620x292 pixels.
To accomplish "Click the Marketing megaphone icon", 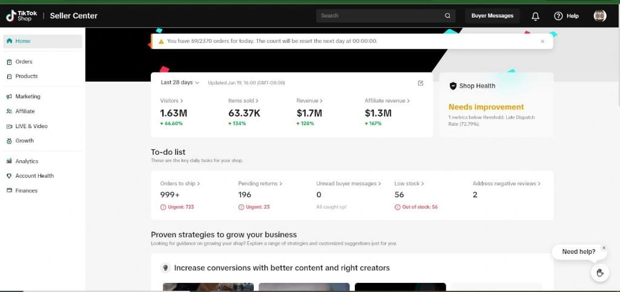I will coord(10,97).
